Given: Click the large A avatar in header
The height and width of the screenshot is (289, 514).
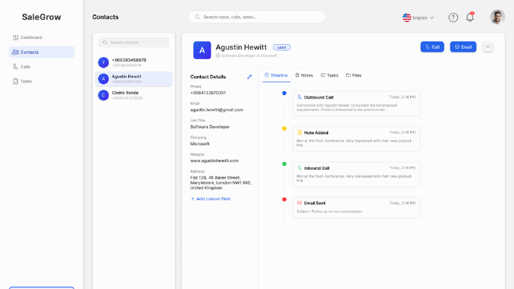Looking at the screenshot, I should point(202,50).
